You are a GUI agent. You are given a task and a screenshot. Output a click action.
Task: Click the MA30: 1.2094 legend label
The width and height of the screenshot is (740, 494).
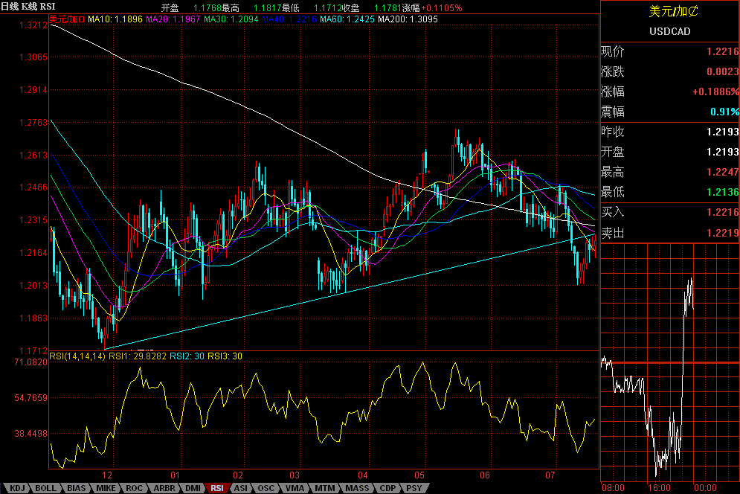[231, 19]
